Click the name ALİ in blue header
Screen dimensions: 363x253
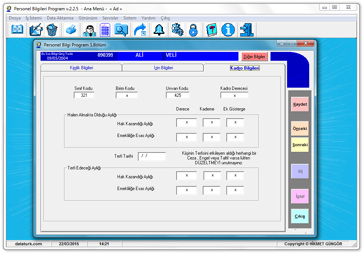point(139,55)
